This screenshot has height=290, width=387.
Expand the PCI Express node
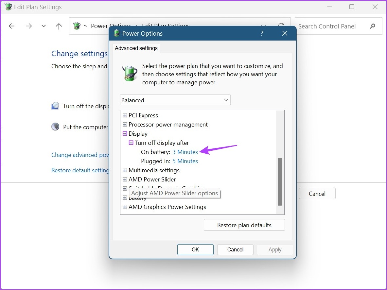(125, 115)
